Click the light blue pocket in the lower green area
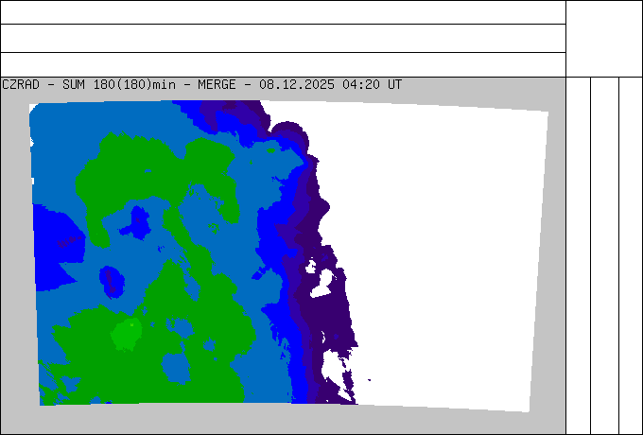Image resolution: width=643 pixels, height=435 pixels. pyautogui.click(x=178, y=366)
